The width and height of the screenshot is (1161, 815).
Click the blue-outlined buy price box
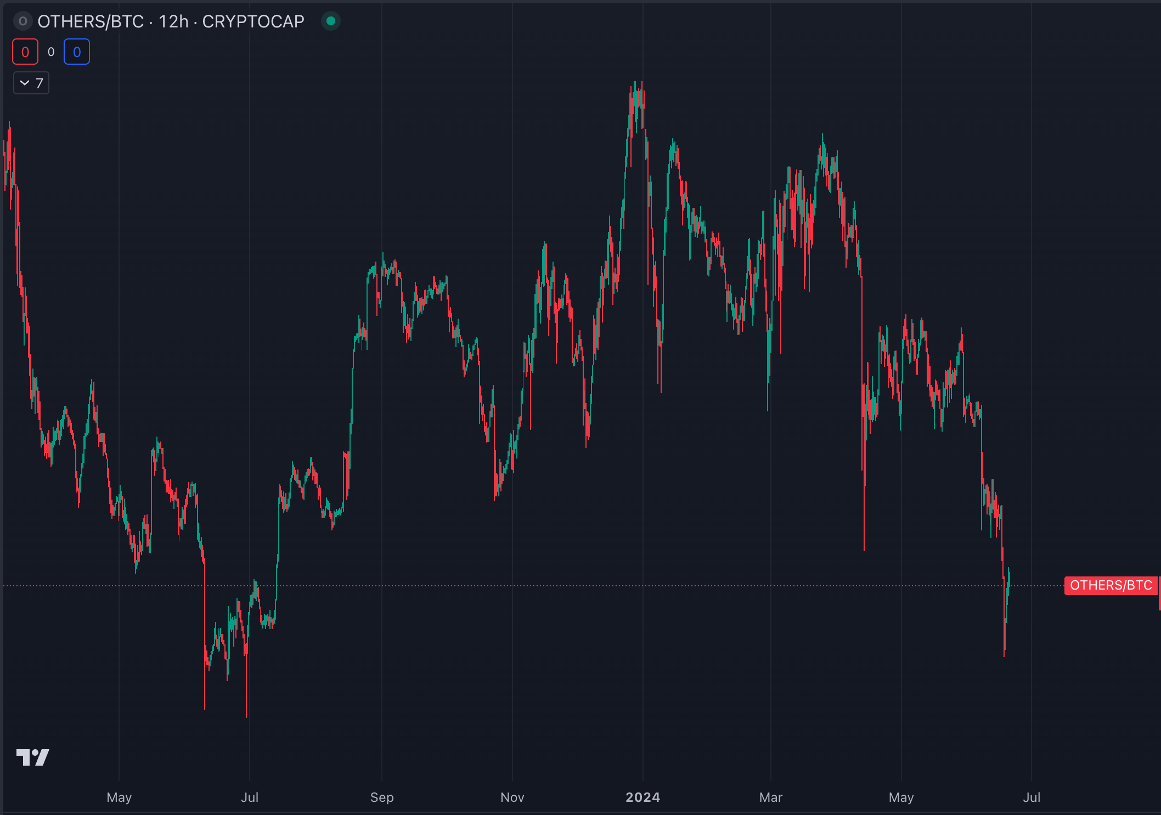[x=77, y=52]
